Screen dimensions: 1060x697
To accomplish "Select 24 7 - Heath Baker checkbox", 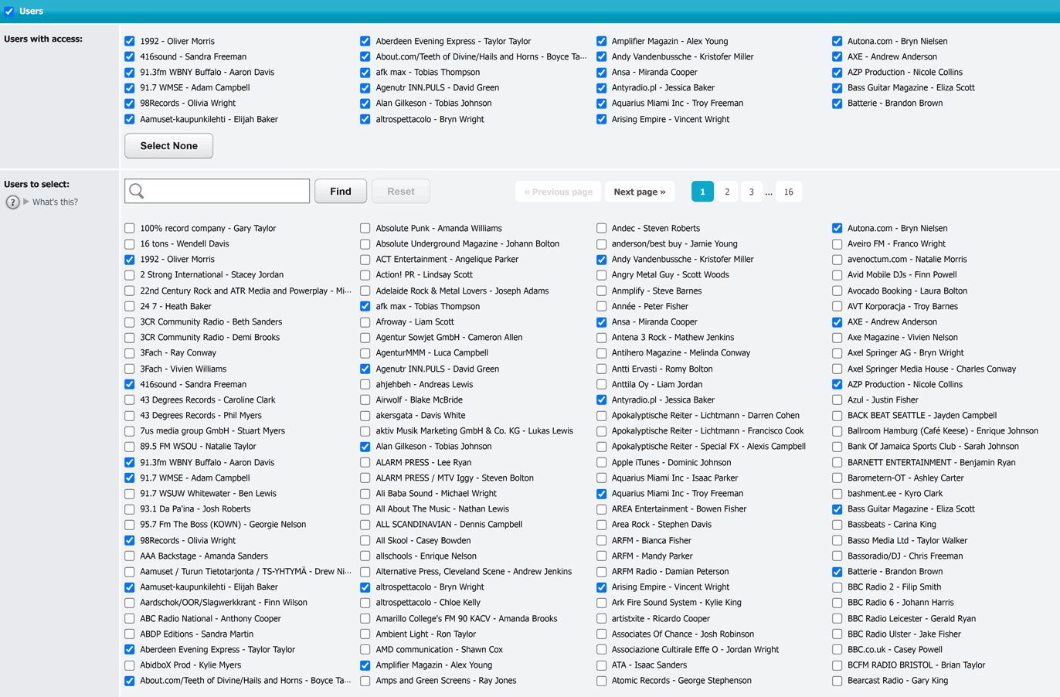I will [x=130, y=307].
